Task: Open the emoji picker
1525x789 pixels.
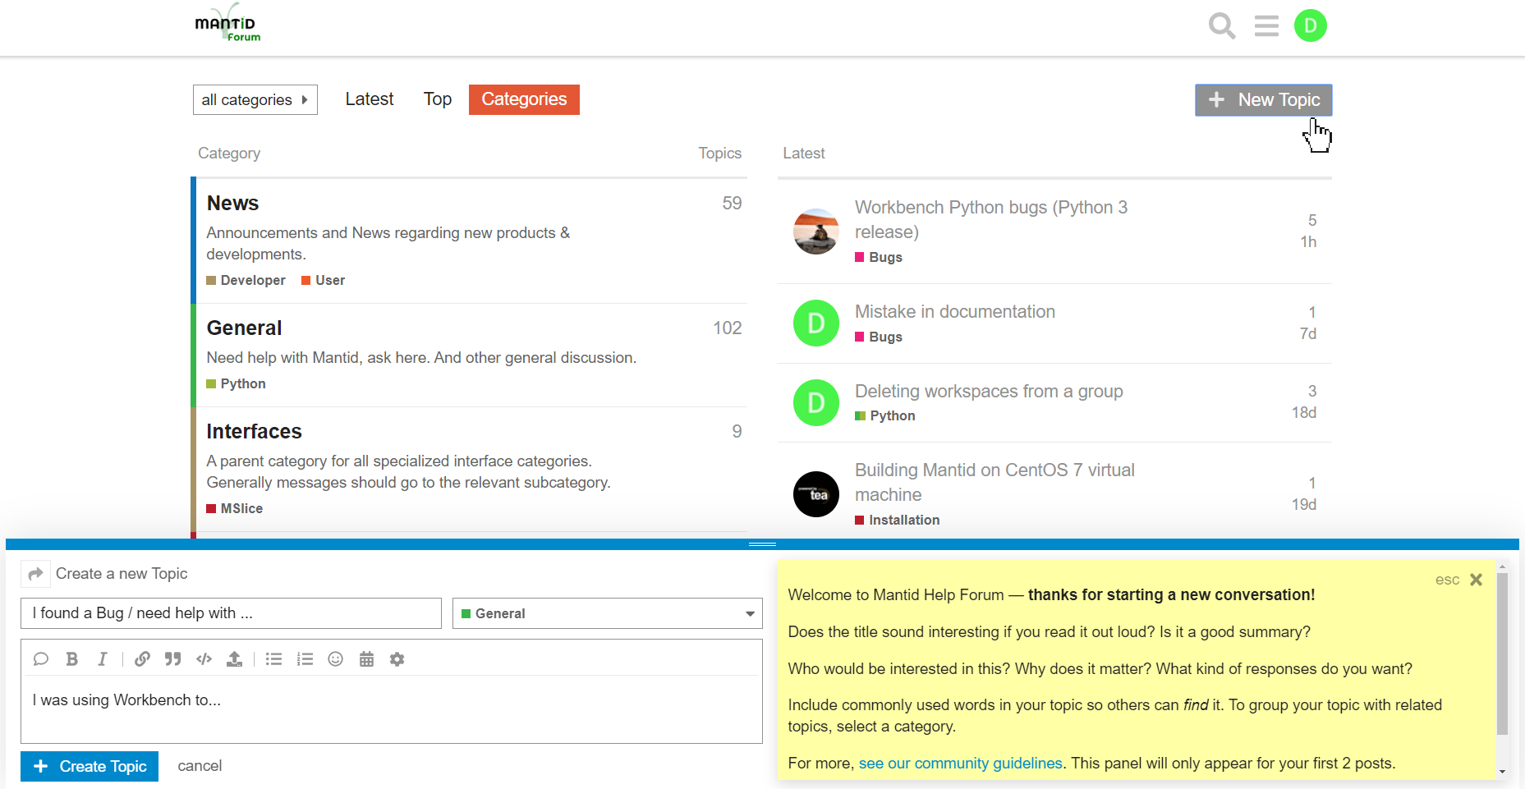Action: [335, 658]
